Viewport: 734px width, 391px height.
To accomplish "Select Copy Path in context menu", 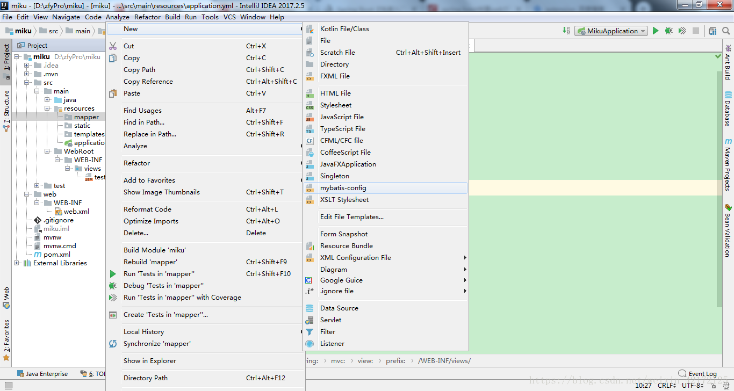I will pyautogui.click(x=139, y=70).
